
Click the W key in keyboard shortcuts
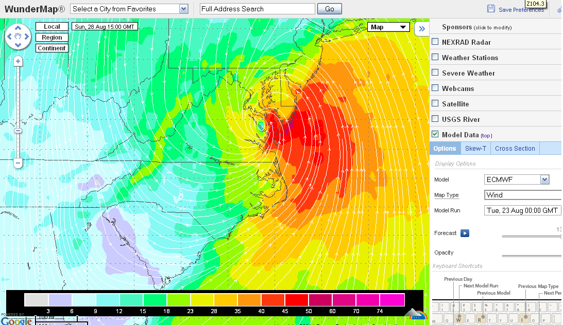click(x=458, y=319)
